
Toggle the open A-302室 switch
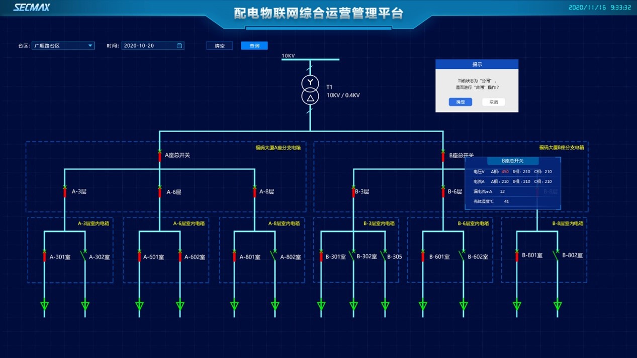[x=84, y=256]
